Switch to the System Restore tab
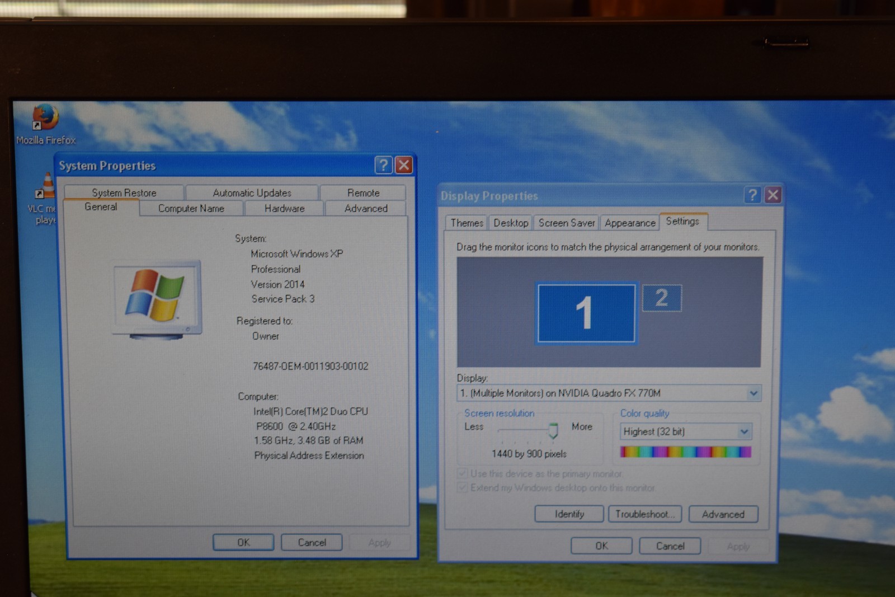The width and height of the screenshot is (895, 597). (x=124, y=192)
